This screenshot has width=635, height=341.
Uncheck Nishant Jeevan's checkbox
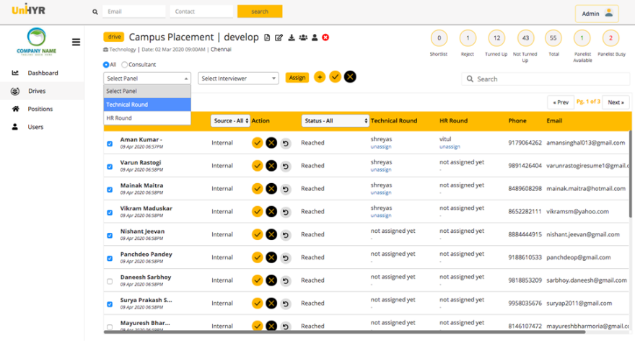click(110, 236)
